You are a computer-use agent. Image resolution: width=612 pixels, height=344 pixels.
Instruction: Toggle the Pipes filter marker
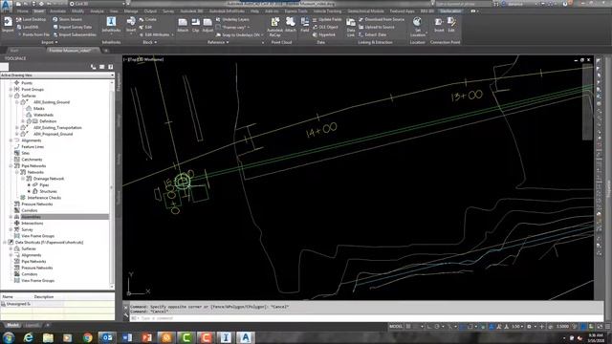pos(29,184)
